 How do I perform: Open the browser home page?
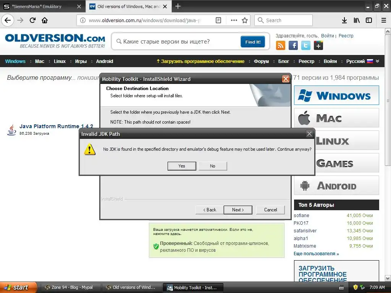(x=45, y=20)
